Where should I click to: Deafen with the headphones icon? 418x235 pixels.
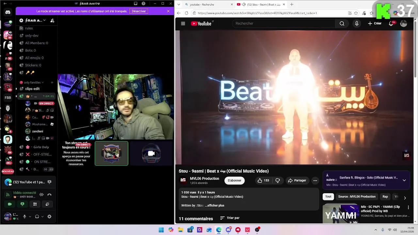(37, 216)
